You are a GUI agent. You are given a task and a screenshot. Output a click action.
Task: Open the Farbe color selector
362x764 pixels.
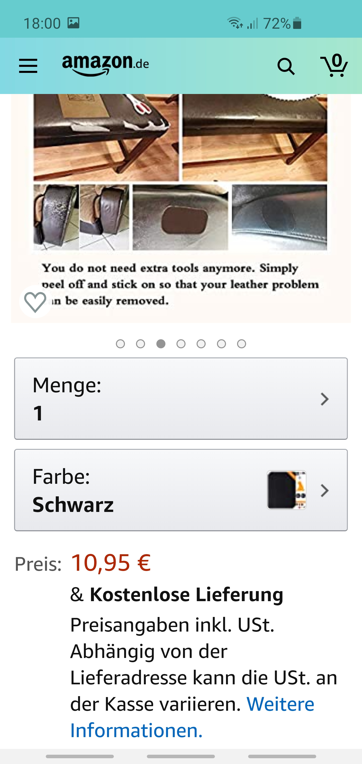pos(148,490)
